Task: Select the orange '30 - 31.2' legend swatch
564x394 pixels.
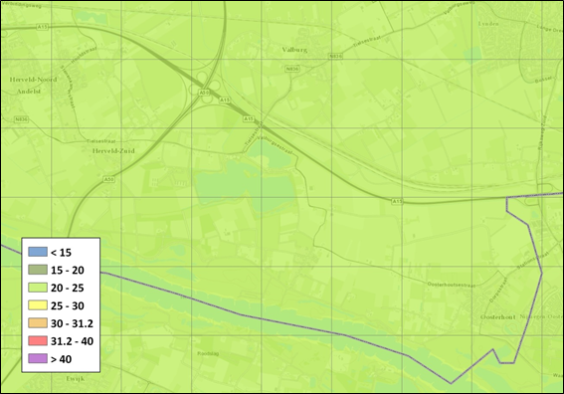Action: [x=38, y=322]
